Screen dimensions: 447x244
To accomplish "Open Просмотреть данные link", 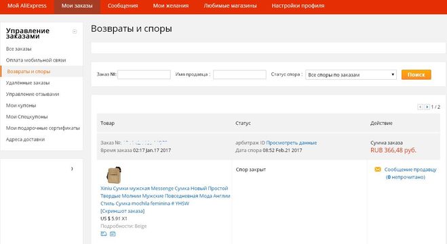I will (x=292, y=143).
